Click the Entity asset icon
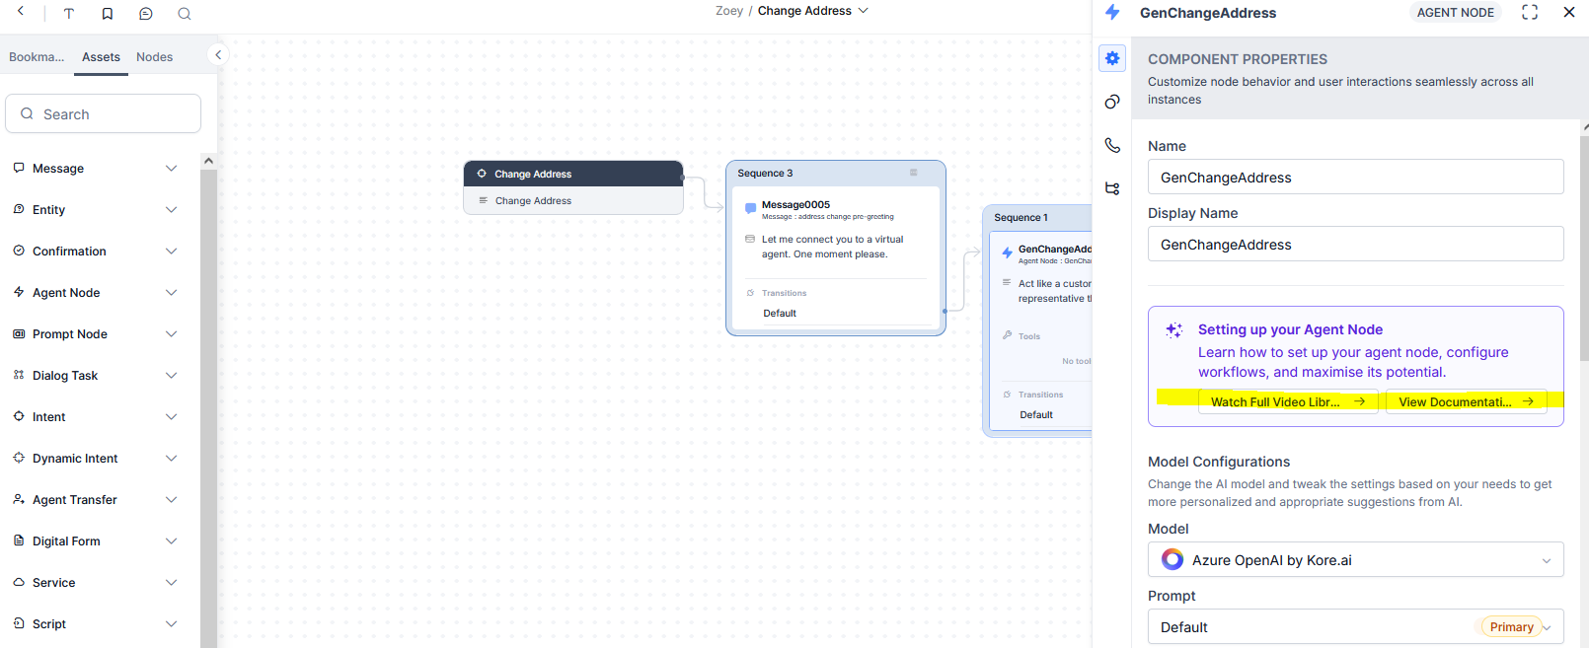 coord(19,209)
